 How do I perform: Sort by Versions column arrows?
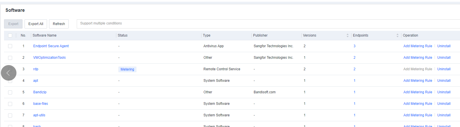pyautogui.click(x=347, y=35)
